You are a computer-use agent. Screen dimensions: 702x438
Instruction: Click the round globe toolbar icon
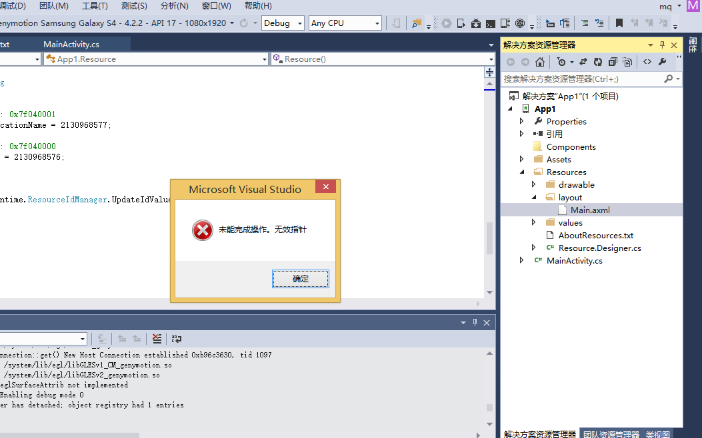[520, 23]
